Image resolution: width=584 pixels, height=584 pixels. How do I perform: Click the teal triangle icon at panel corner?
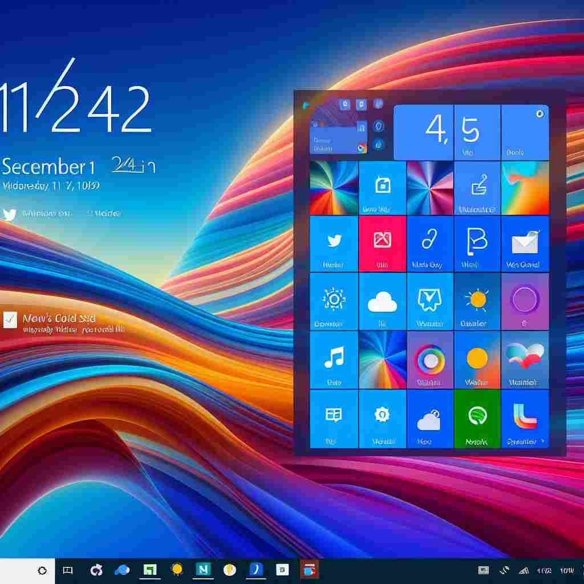(306, 106)
